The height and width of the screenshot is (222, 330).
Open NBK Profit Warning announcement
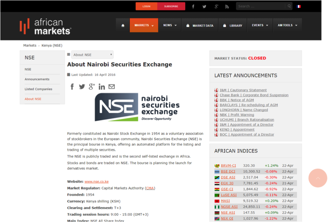[x=237, y=115]
